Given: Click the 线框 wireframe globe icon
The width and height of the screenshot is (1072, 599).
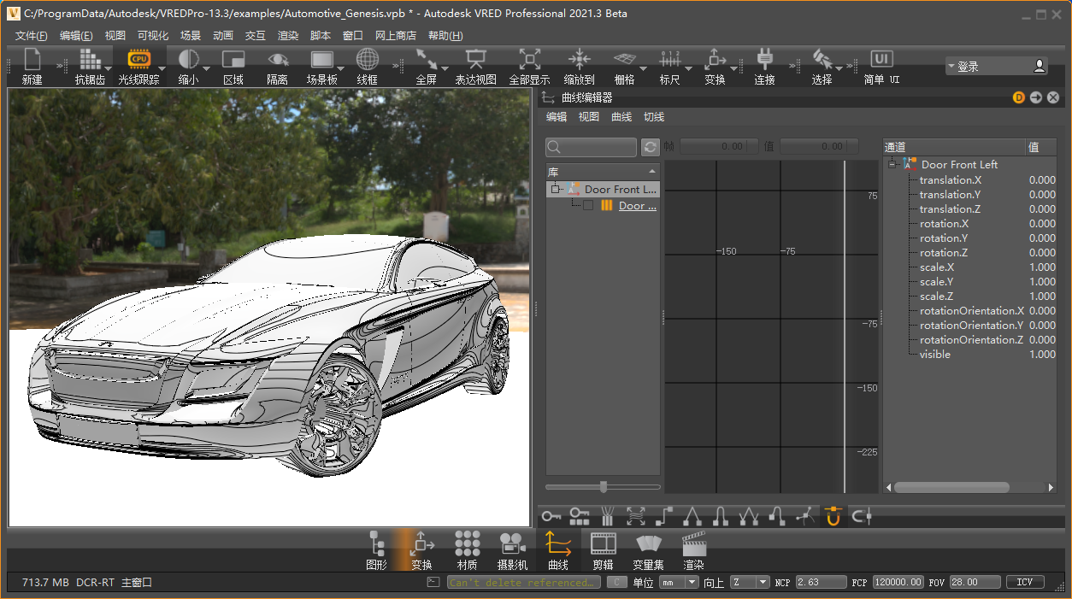Looking at the screenshot, I should pyautogui.click(x=367, y=59).
